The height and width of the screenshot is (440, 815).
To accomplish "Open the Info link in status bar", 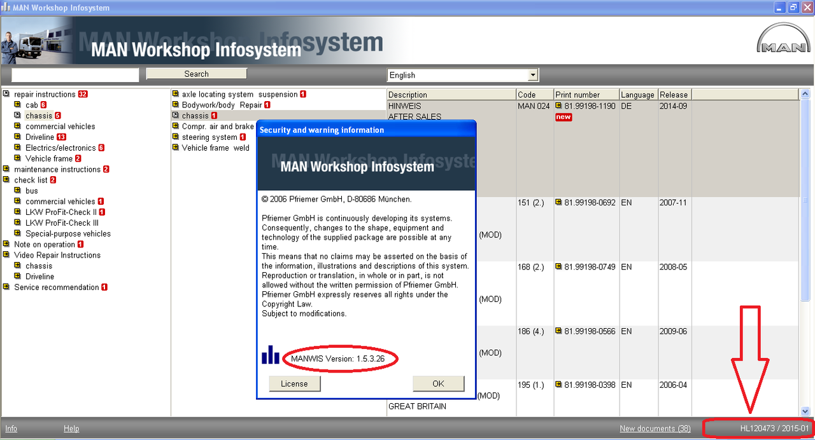I will [x=11, y=429].
